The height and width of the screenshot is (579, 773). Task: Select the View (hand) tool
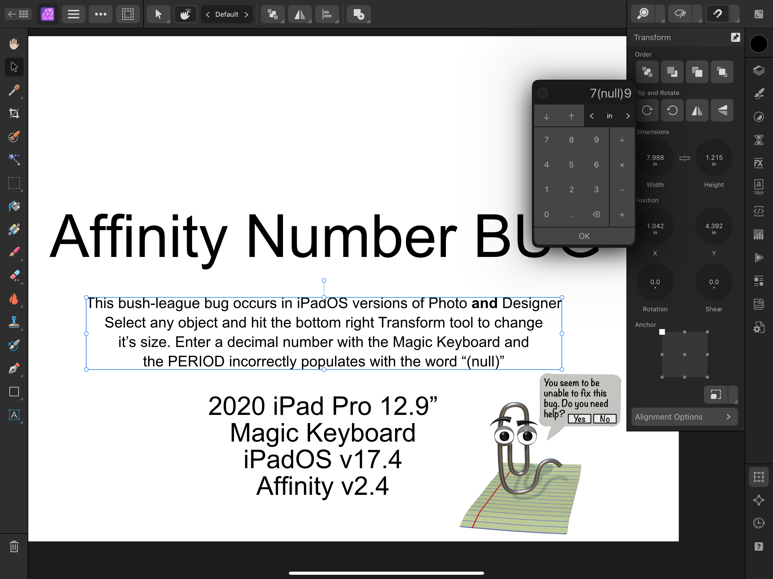(14, 44)
